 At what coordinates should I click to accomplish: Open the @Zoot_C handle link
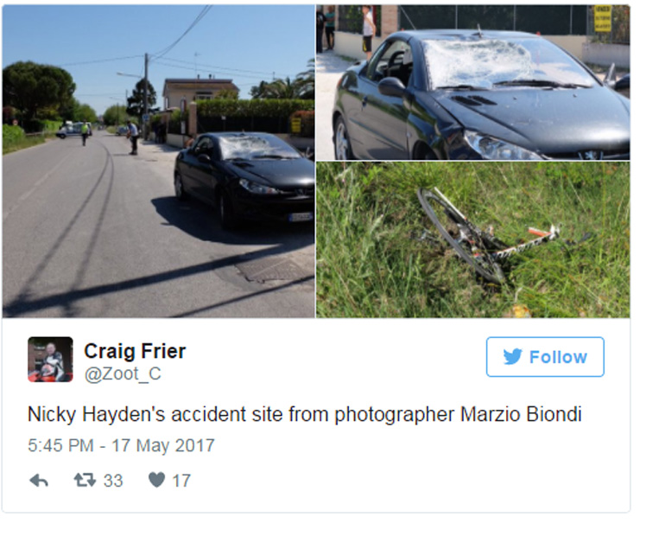pyautogui.click(x=123, y=373)
